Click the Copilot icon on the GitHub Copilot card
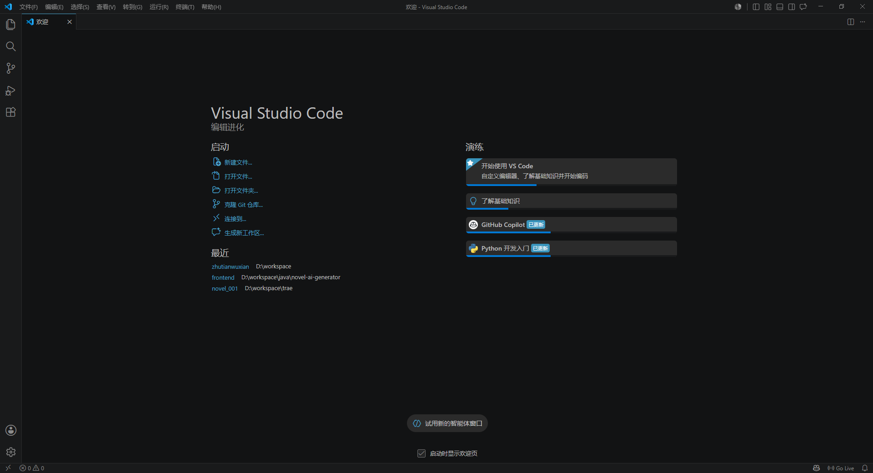 click(x=473, y=225)
